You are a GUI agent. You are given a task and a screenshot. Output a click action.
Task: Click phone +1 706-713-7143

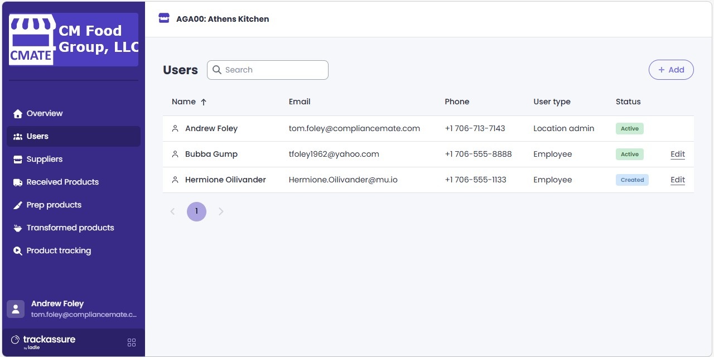(475, 128)
